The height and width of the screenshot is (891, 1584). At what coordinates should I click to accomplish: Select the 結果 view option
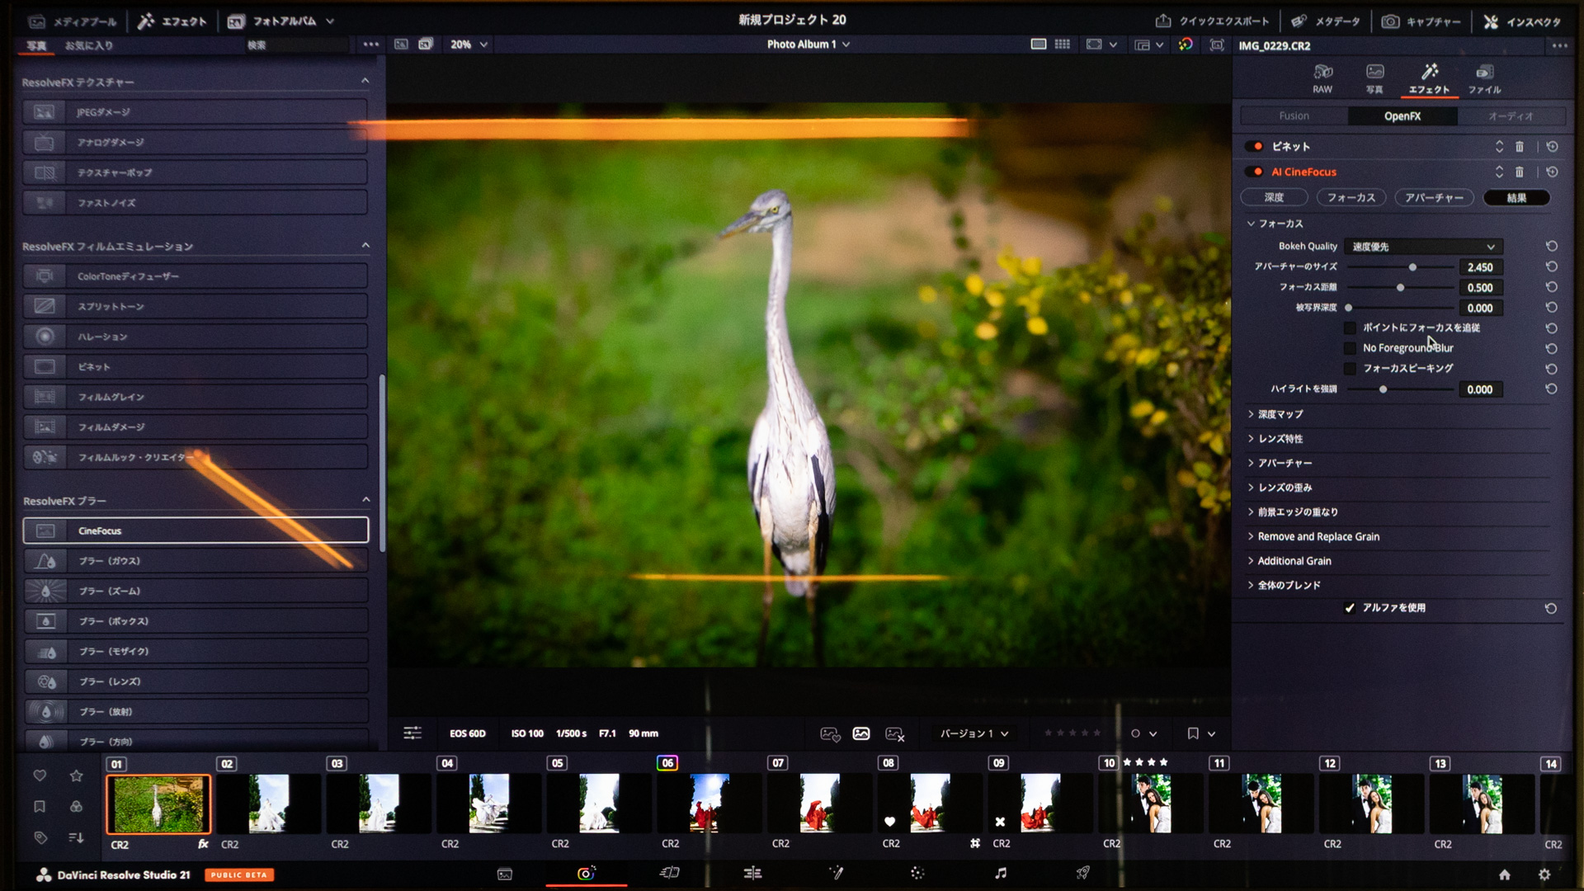[x=1516, y=198]
